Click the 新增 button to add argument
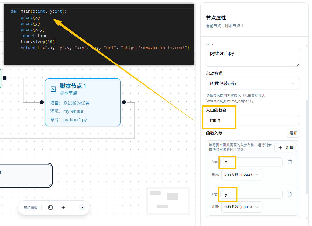The height and width of the screenshot is (226, 312). (286, 148)
